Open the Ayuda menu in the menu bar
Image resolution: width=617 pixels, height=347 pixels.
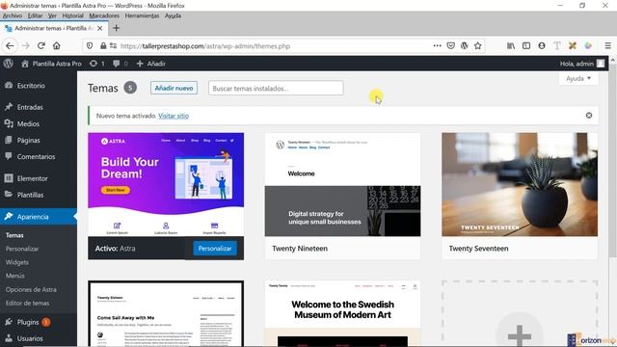173,15
